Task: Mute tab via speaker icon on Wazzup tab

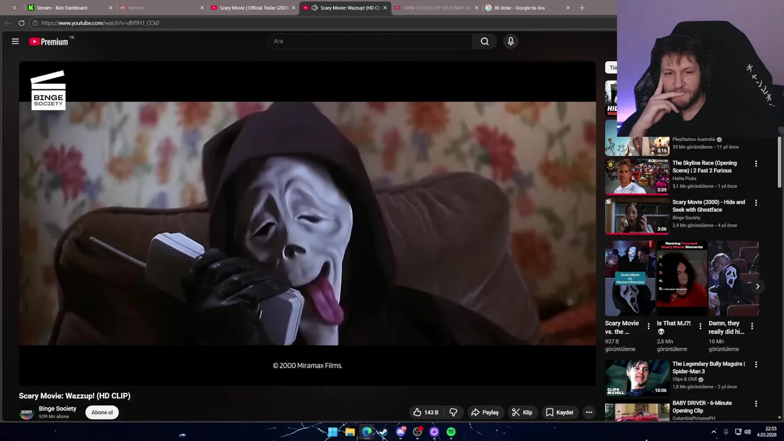Action: pyautogui.click(x=314, y=8)
